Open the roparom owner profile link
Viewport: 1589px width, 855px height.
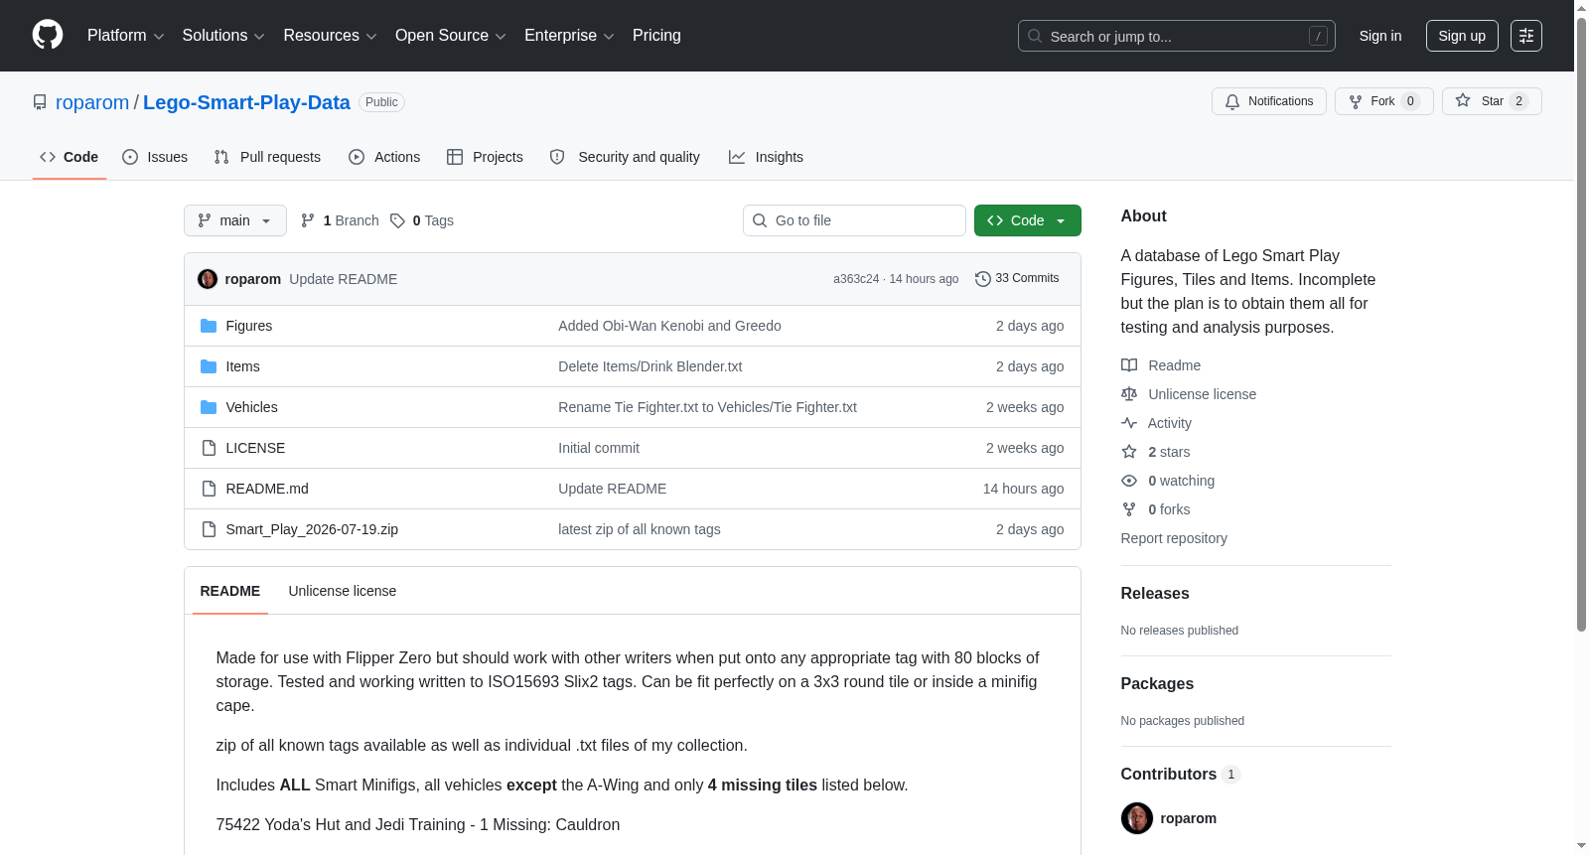click(x=92, y=102)
